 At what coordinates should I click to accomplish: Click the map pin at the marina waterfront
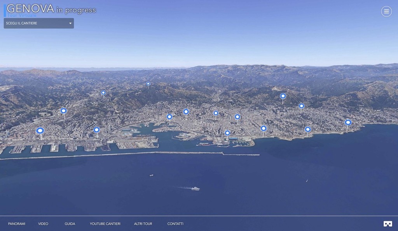coord(227,133)
